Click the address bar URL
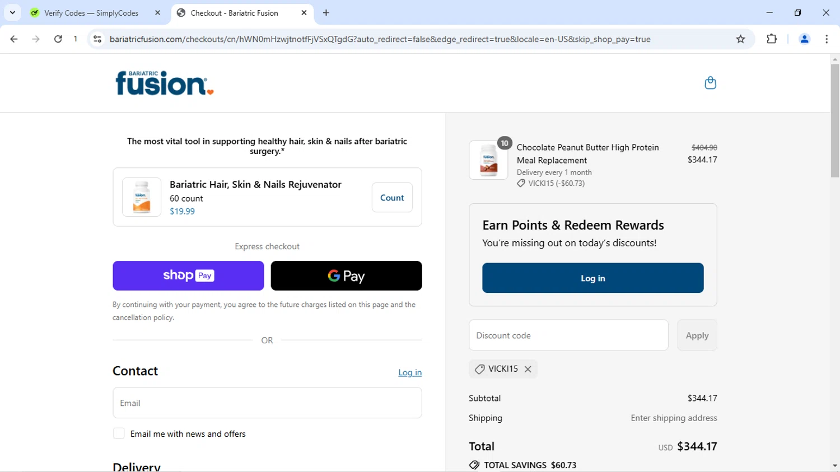This screenshot has height=472, width=840. click(x=380, y=39)
